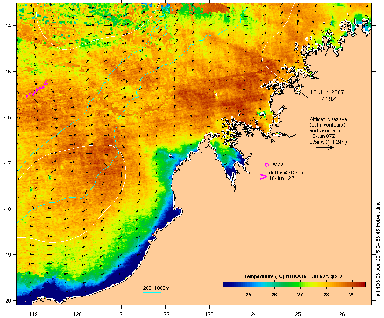Click the magenta drifter arrowhead legend symbol
Viewport: 384px width, 318px height.
pos(264,177)
